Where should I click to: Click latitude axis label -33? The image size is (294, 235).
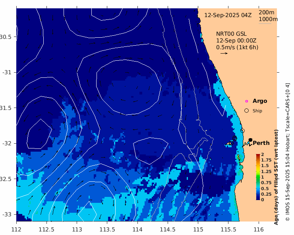pos(7,214)
